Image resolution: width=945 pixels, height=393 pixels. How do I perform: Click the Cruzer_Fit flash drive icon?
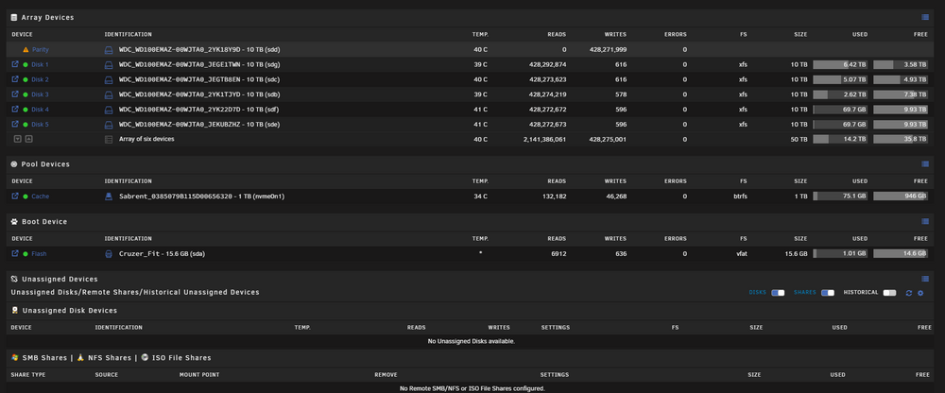pos(109,254)
